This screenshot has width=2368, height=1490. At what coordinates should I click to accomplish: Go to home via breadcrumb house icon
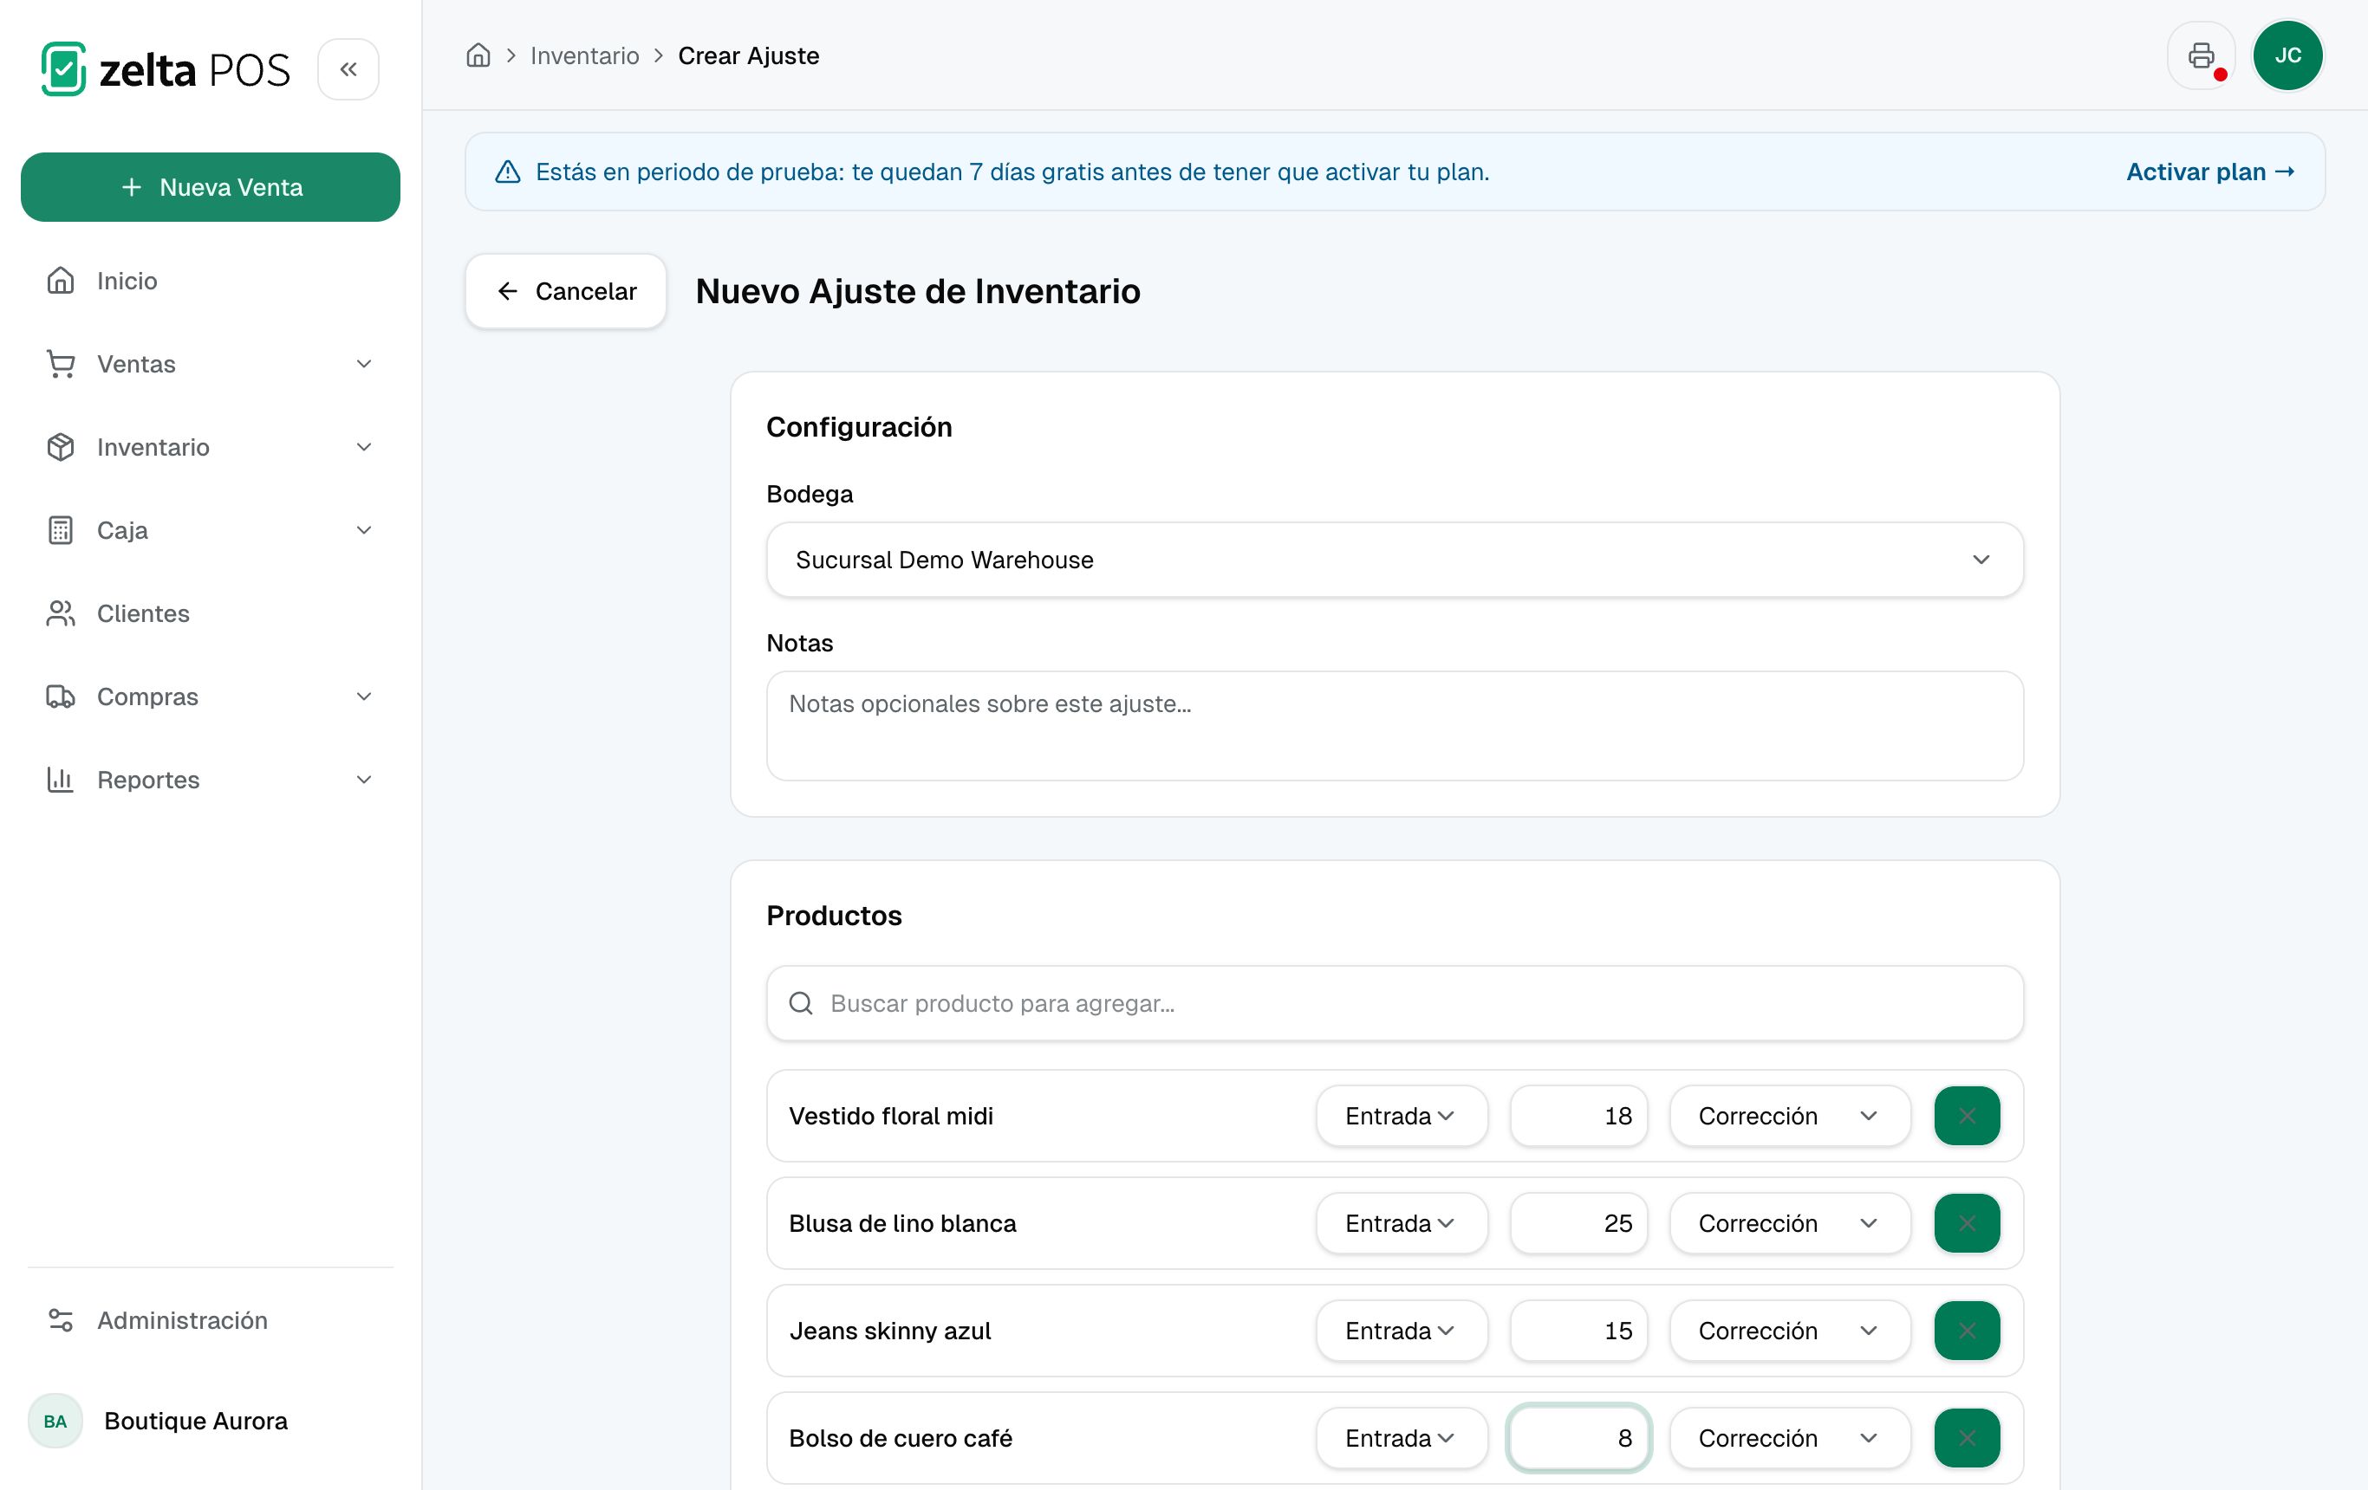click(478, 55)
